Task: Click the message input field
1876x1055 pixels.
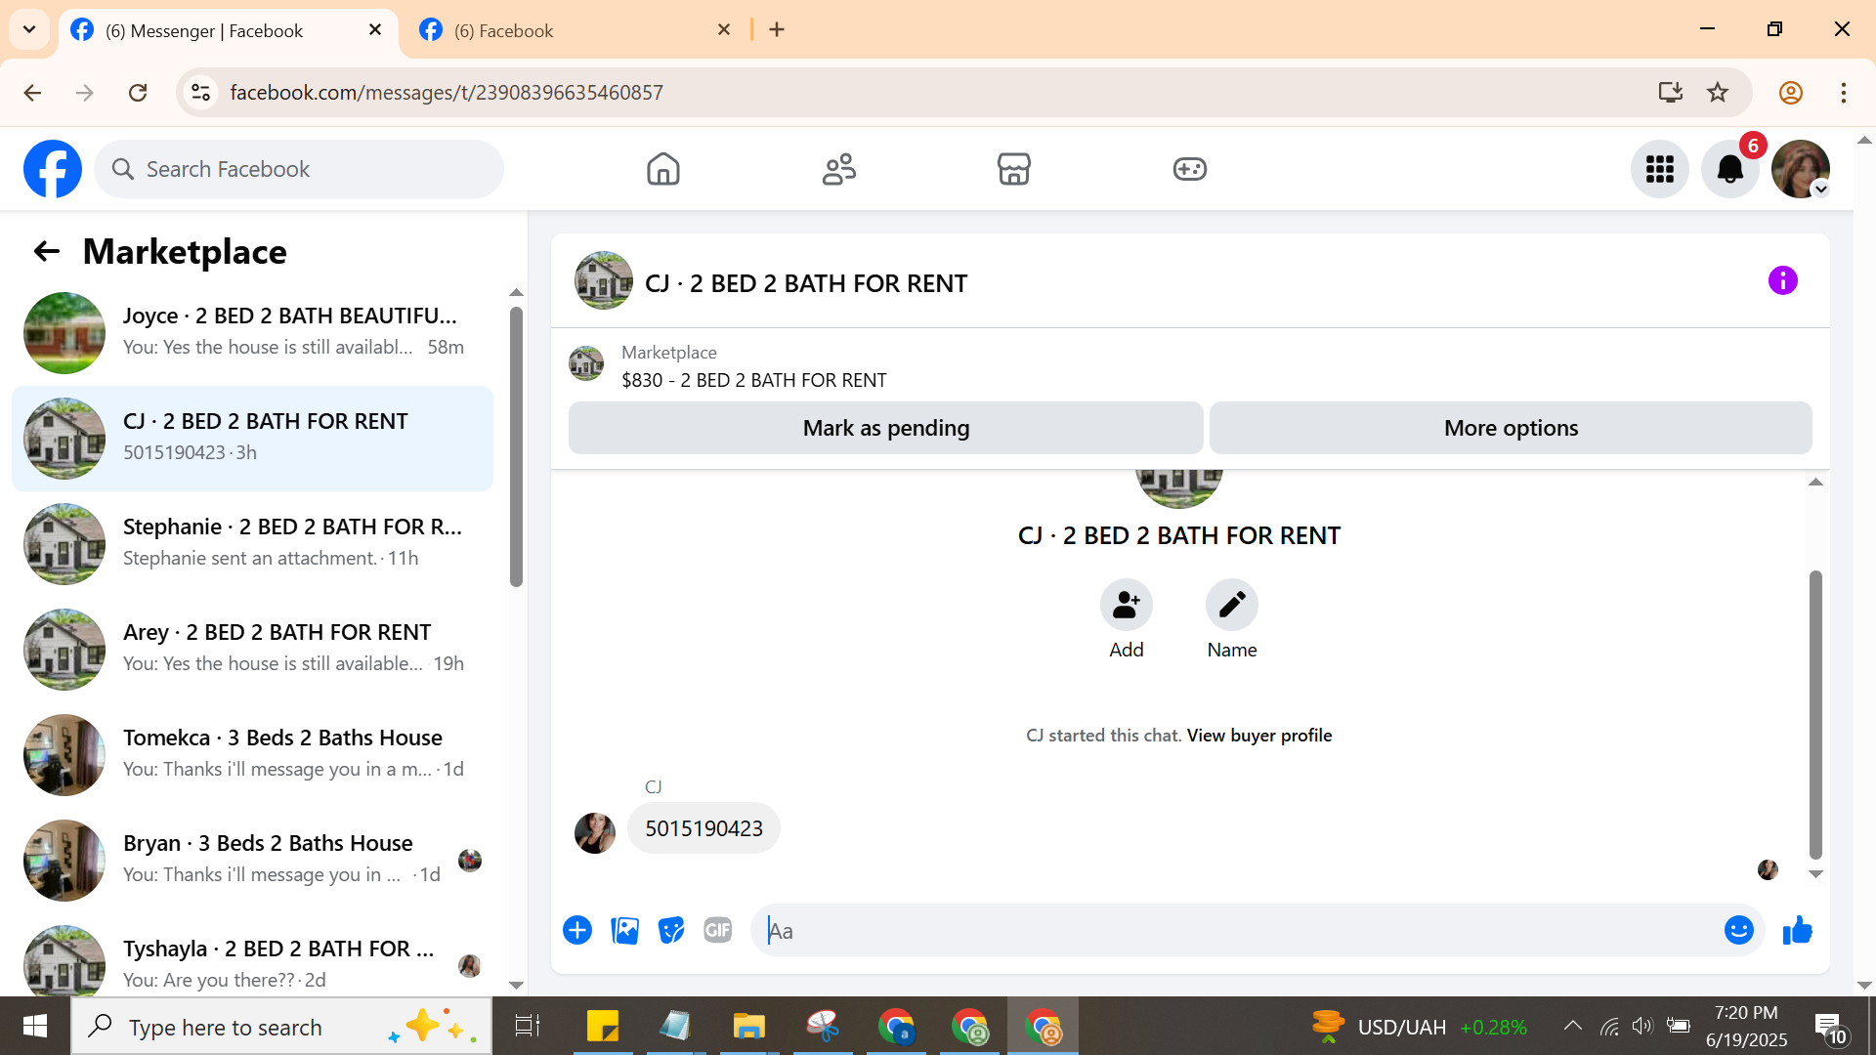Action: click(x=1241, y=931)
